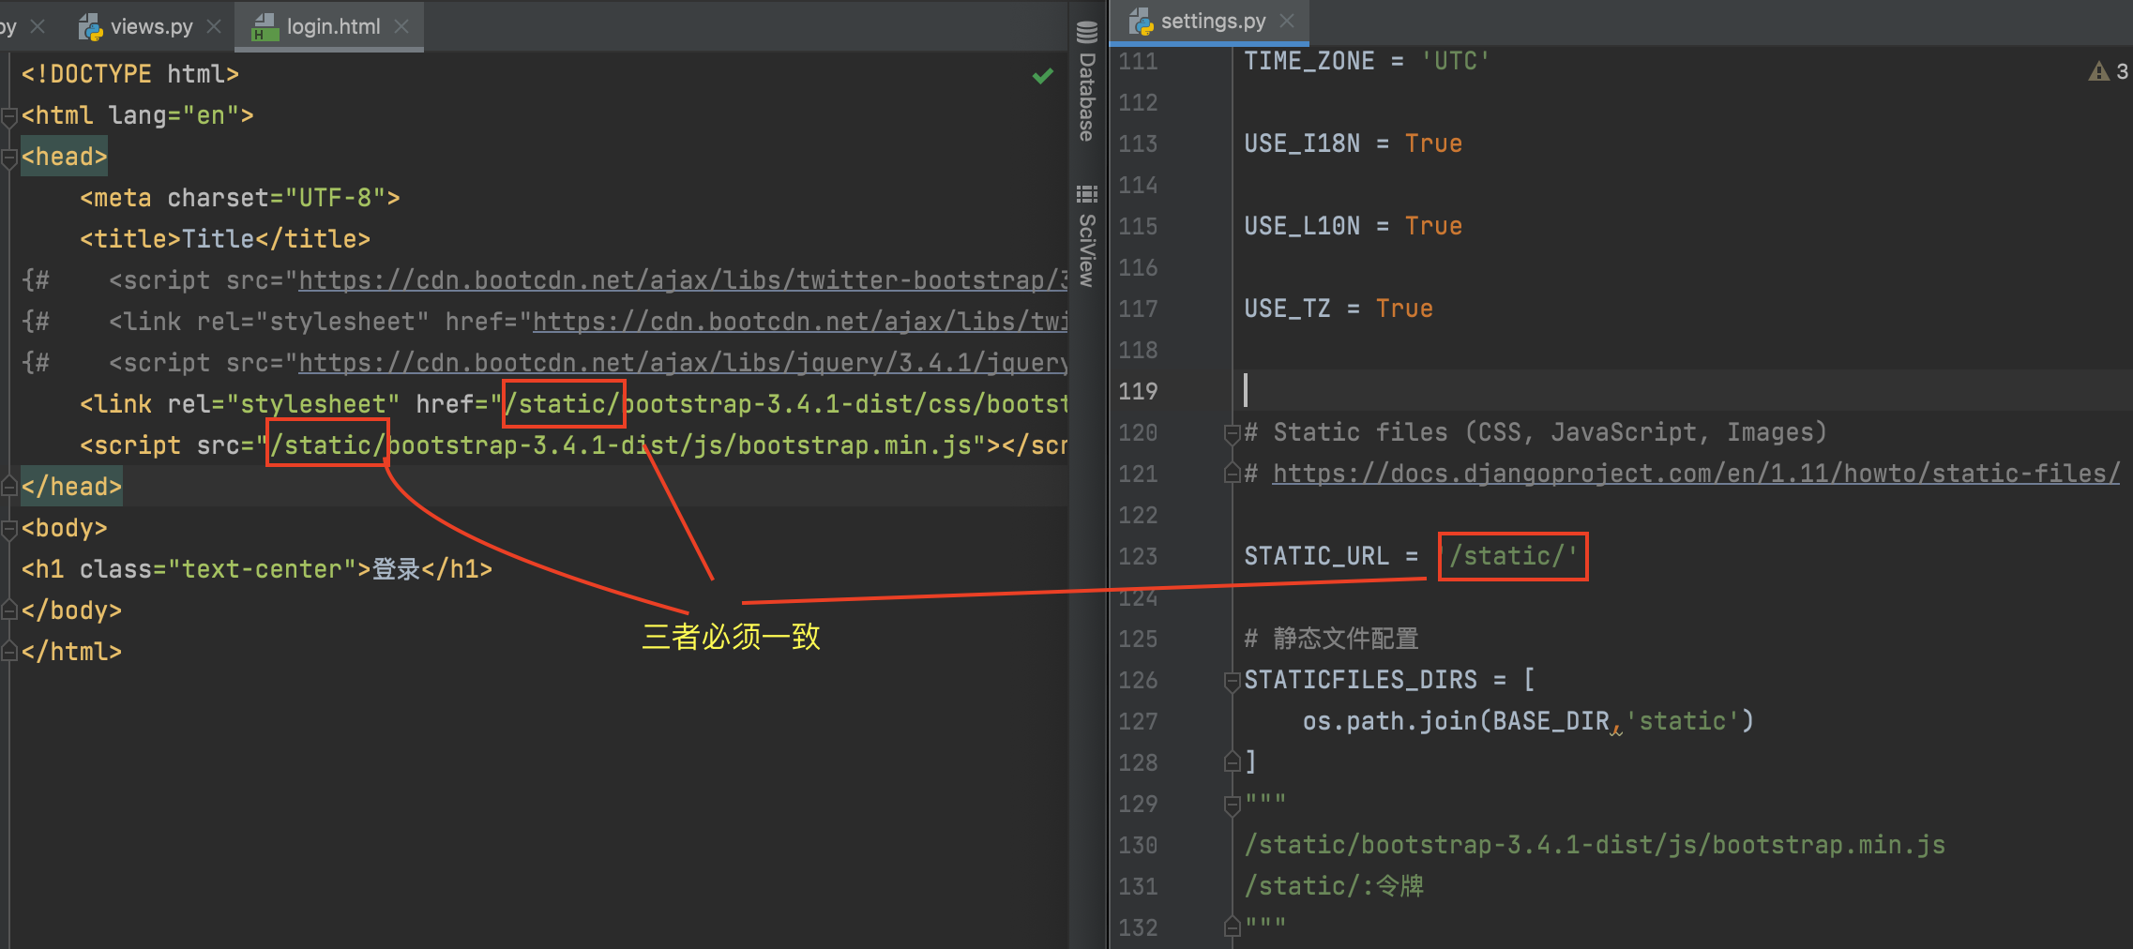
Task: Click the link rel="stylesheet" /static/ line
Action: (574, 404)
